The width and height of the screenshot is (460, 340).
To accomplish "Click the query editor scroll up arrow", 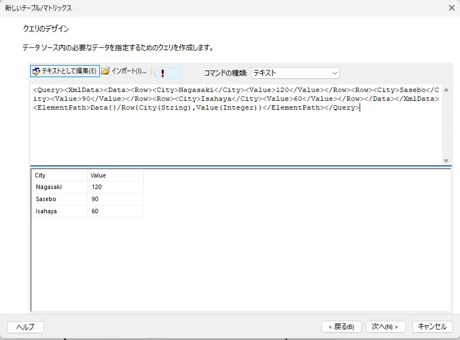I will pos(446,90).
